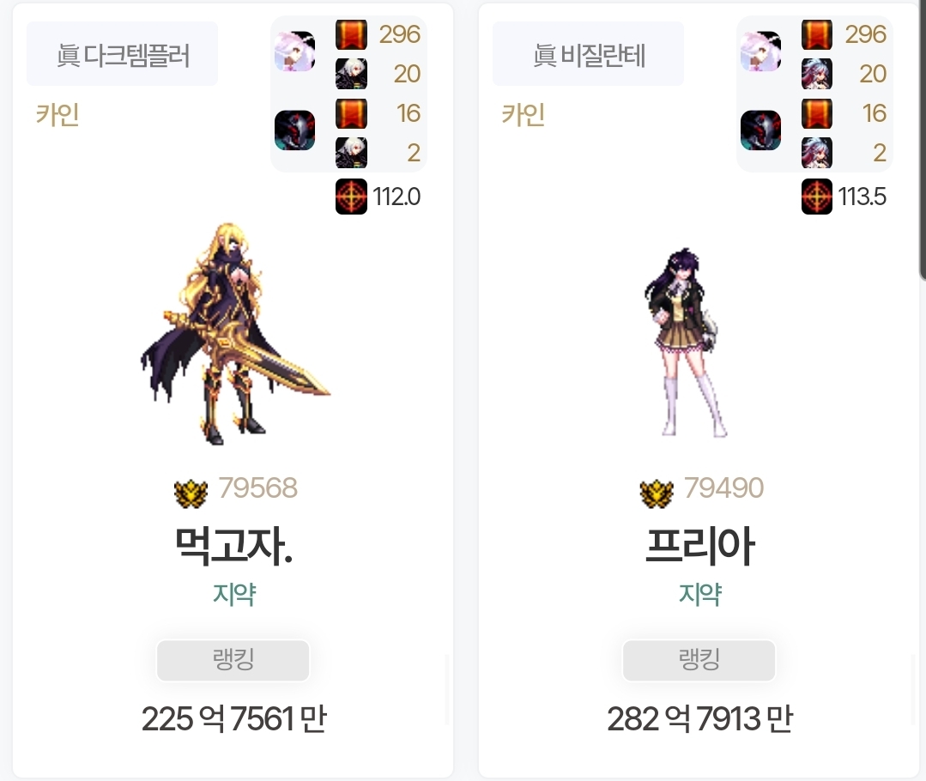Click the red banner icon next to 16 in right card

(x=817, y=113)
